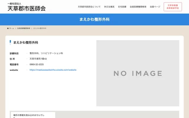This screenshot has width=189, height=118.
Task: Click the address 天草市東町7番43
Action: point(38,59)
